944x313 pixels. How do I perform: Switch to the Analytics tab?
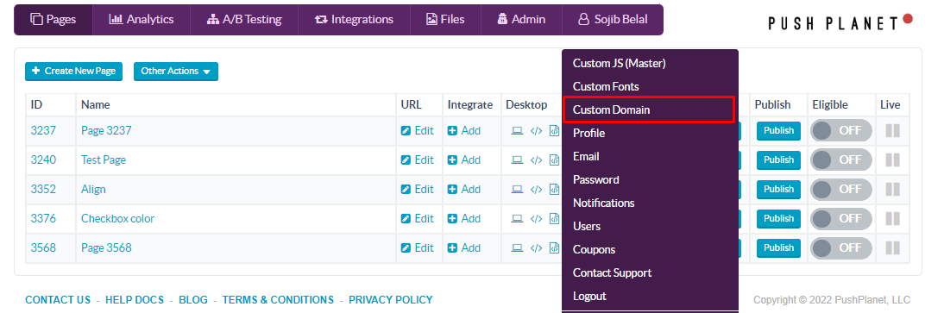tap(142, 19)
